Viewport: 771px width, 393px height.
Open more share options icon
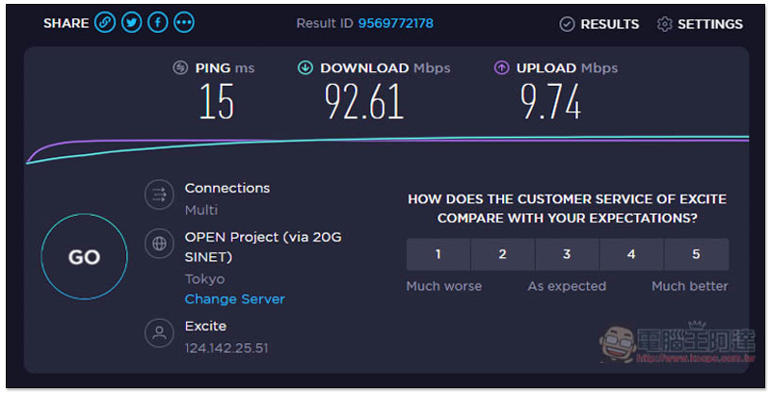point(183,23)
